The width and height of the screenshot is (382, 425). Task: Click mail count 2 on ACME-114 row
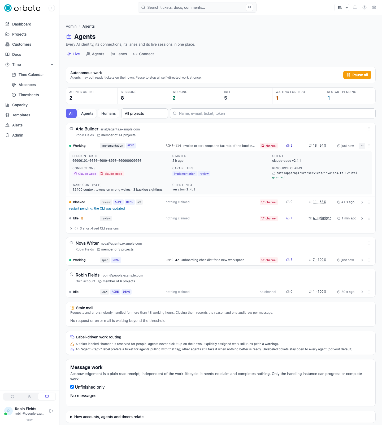[x=289, y=146]
